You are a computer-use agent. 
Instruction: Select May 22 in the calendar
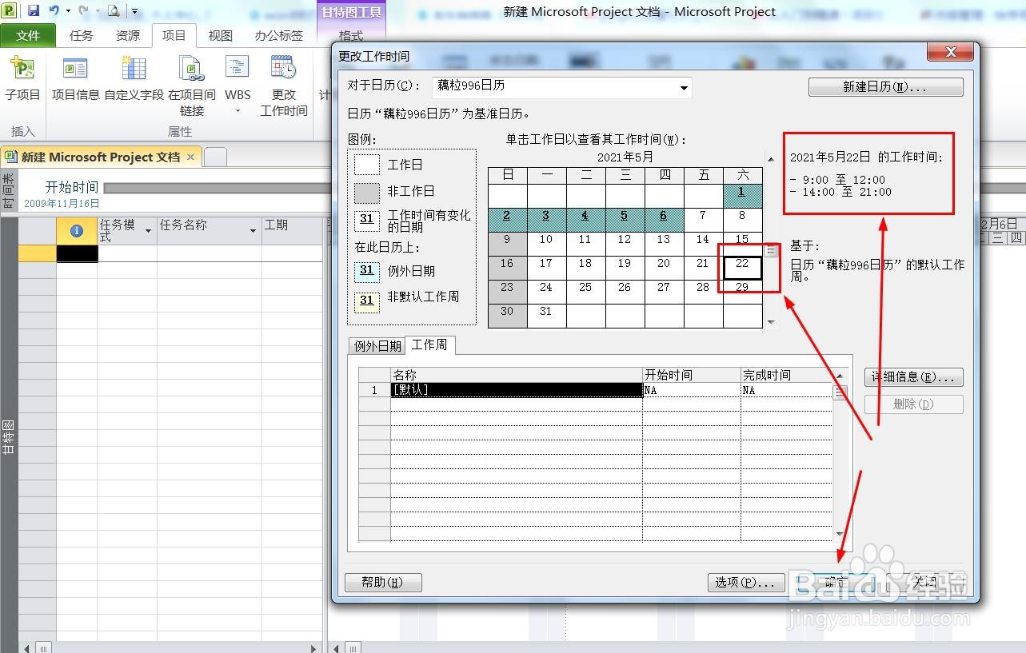(x=743, y=268)
